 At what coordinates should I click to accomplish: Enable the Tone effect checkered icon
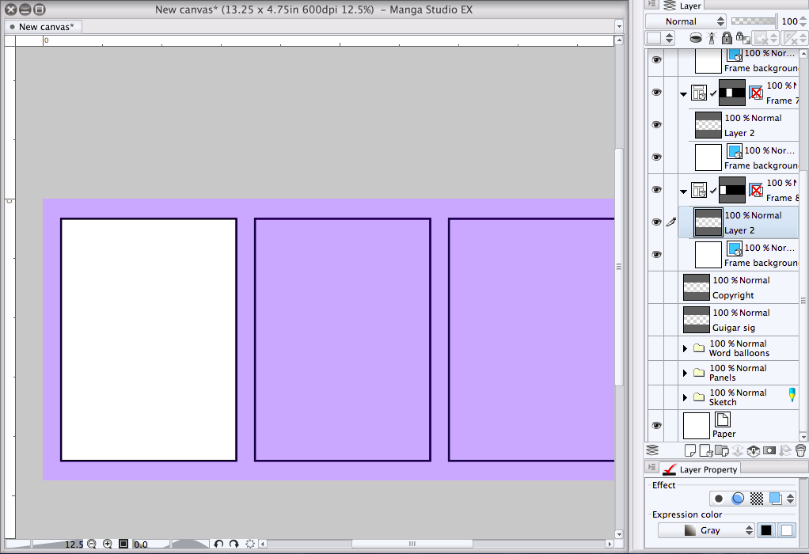(x=757, y=499)
